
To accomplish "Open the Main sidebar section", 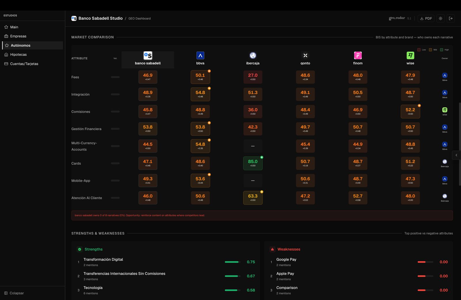I will point(14,27).
